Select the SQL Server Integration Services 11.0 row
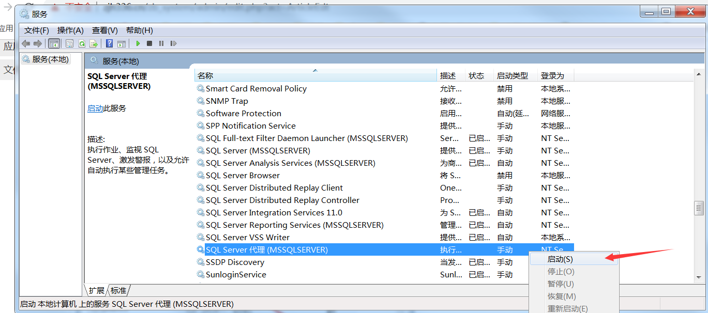The image size is (708, 313). point(384,213)
